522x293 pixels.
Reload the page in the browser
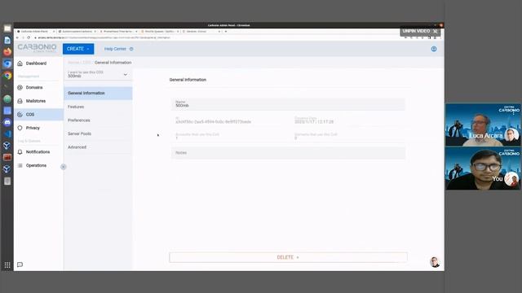point(29,37)
